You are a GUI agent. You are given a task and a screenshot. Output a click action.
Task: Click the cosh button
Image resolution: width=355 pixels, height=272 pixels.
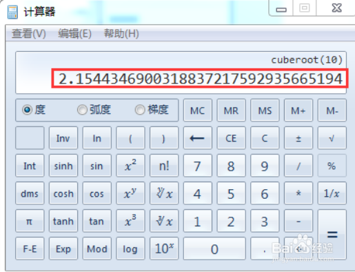pyautogui.click(x=63, y=193)
